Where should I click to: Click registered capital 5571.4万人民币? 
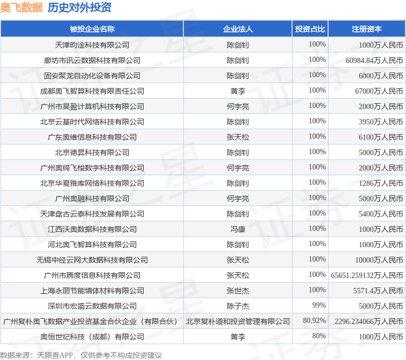coord(378,291)
